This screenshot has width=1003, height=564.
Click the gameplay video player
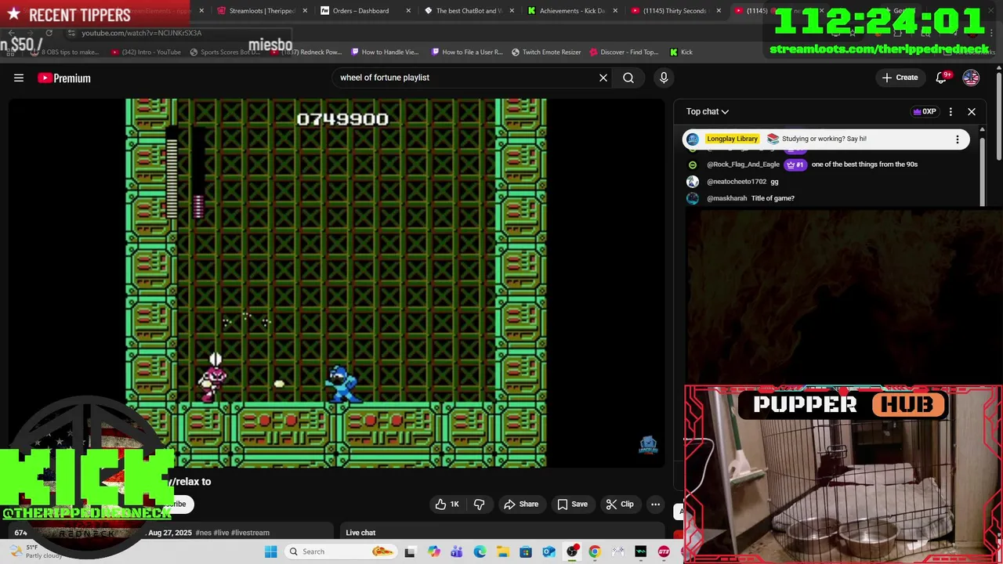[x=336, y=282]
